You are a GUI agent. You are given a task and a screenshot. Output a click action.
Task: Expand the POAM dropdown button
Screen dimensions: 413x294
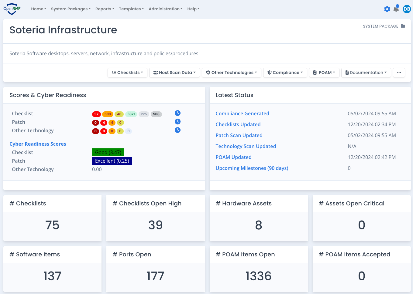(324, 73)
